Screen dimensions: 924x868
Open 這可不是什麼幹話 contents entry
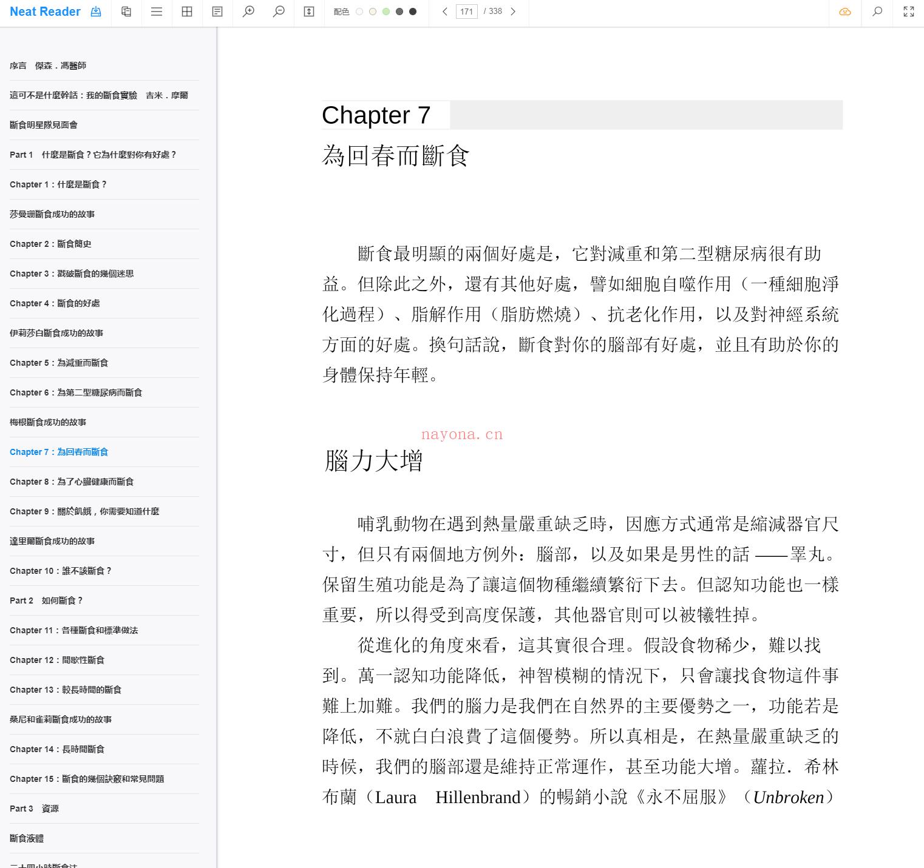pos(104,95)
